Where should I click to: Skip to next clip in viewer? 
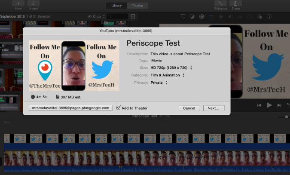tap(279, 105)
